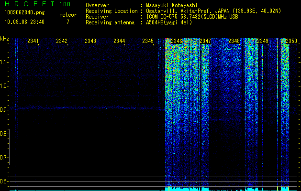Click the 2341 time marker

[x=33, y=41]
